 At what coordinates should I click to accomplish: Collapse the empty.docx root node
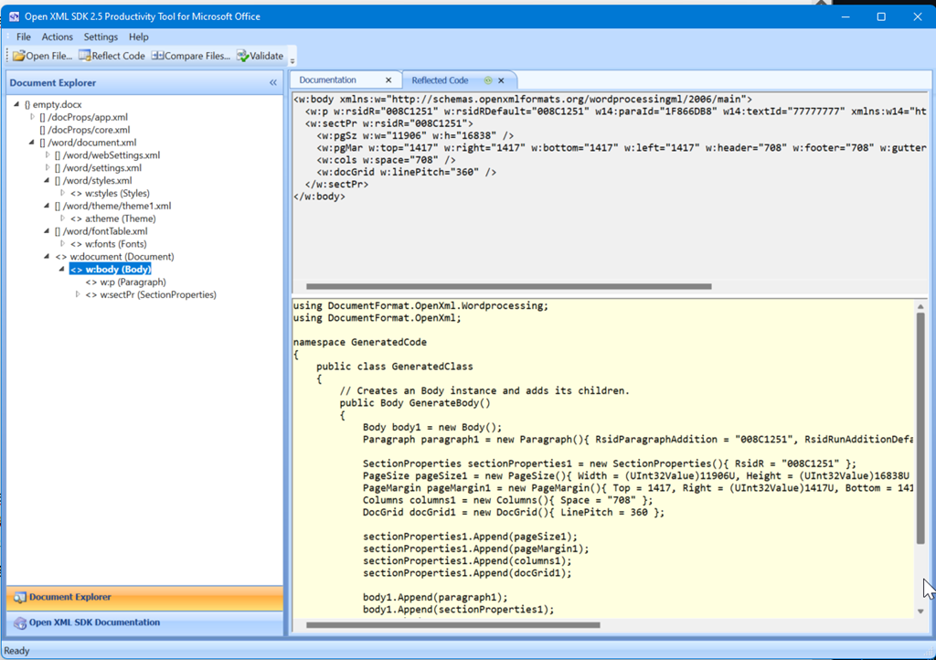tap(16, 104)
